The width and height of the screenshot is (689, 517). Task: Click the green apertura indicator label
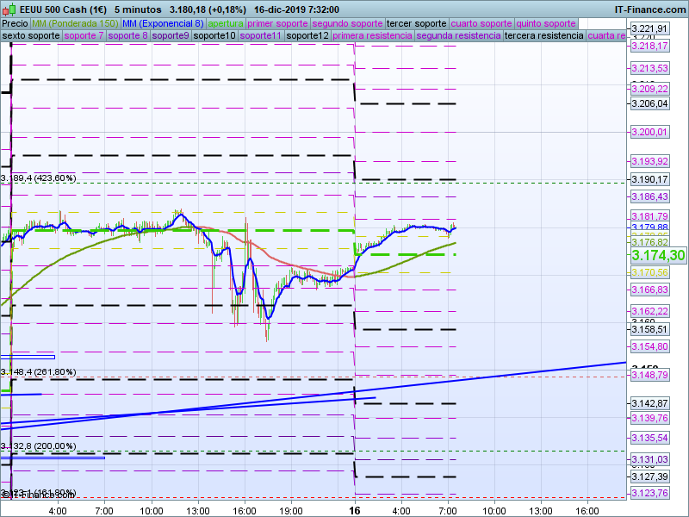[226, 23]
